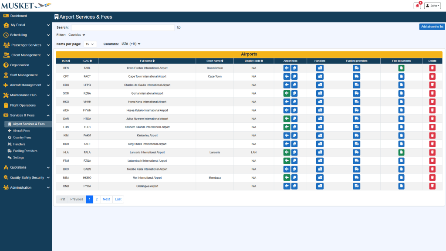446x251 pixels.
Task: Open fuelling providers for Hong Kong airport
Action: point(356,102)
